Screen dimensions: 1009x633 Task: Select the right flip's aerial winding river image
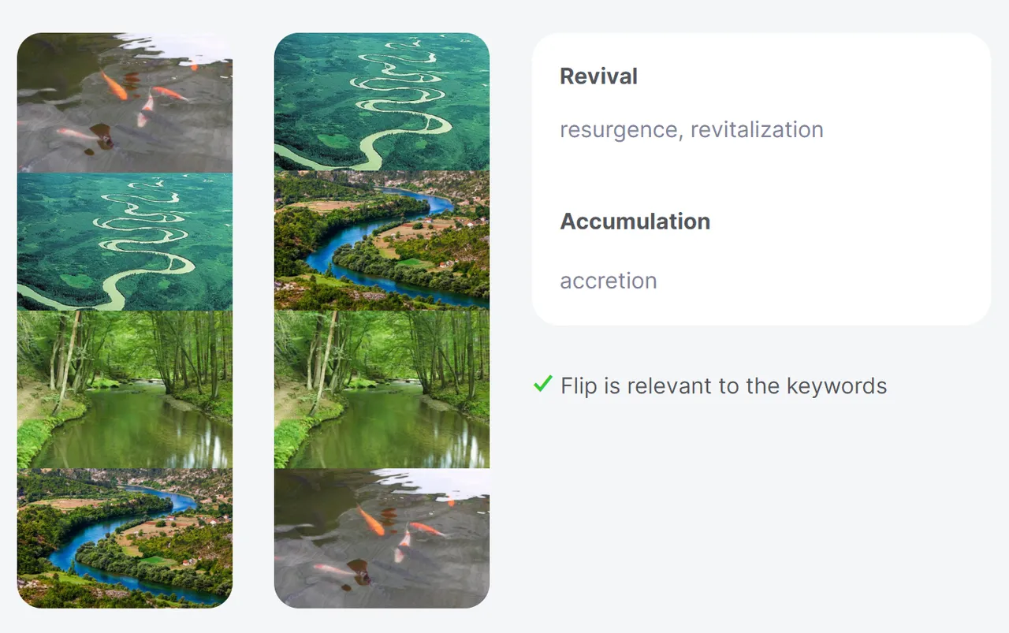click(382, 102)
